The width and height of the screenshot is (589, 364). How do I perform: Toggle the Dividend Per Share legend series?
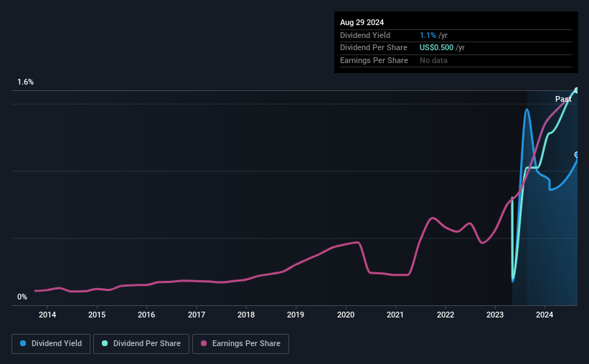click(x=141, y=343)
